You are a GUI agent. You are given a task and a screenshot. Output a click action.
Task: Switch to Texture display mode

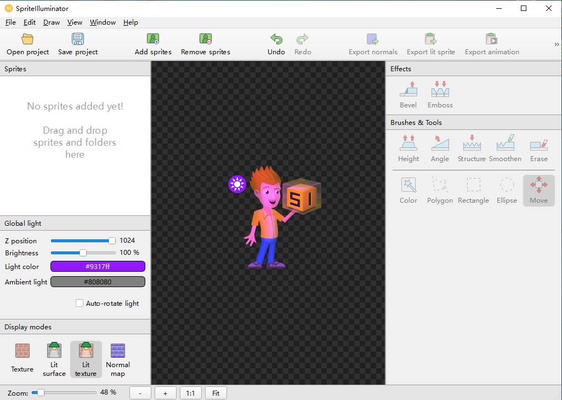pos(22,351)
